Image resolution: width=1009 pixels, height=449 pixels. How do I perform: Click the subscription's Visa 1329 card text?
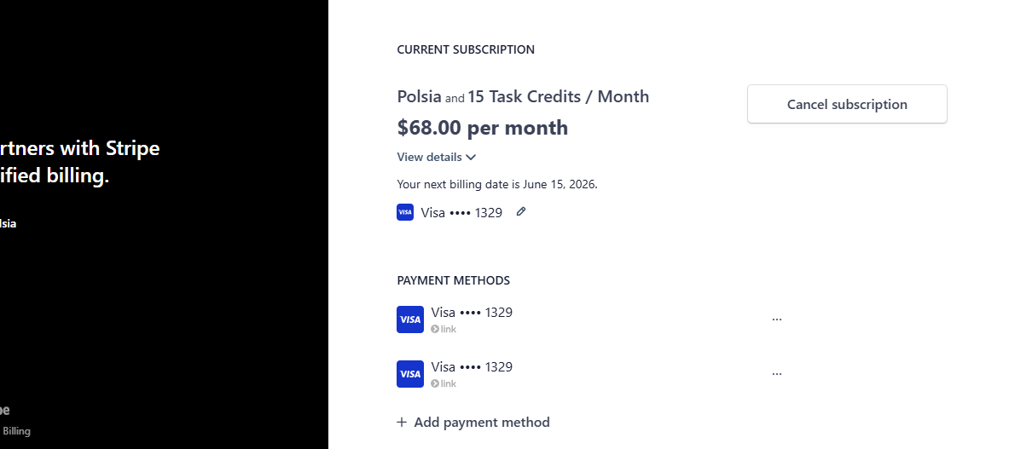tap(461, 213)
